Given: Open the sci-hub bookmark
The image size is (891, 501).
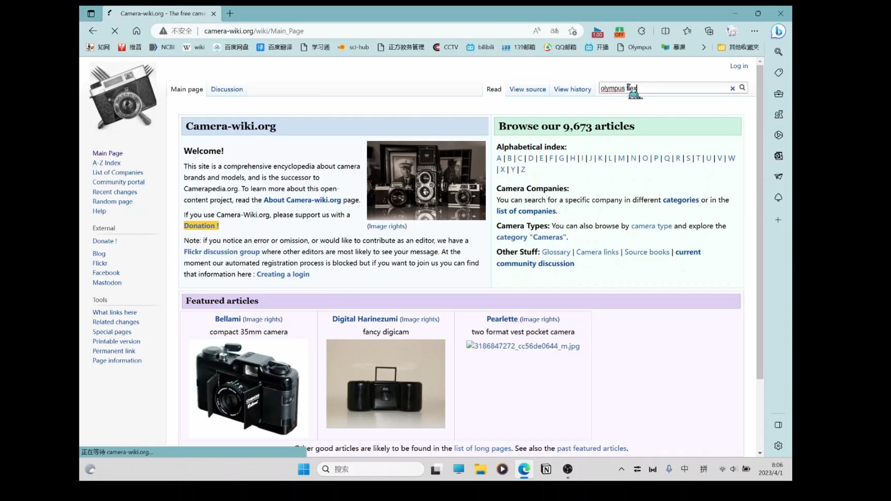Looking at the screenshot, I should pyautogui.click(x=354, y=47).
